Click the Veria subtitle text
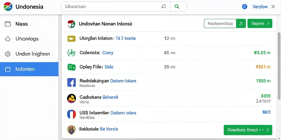 pos(84,102)
